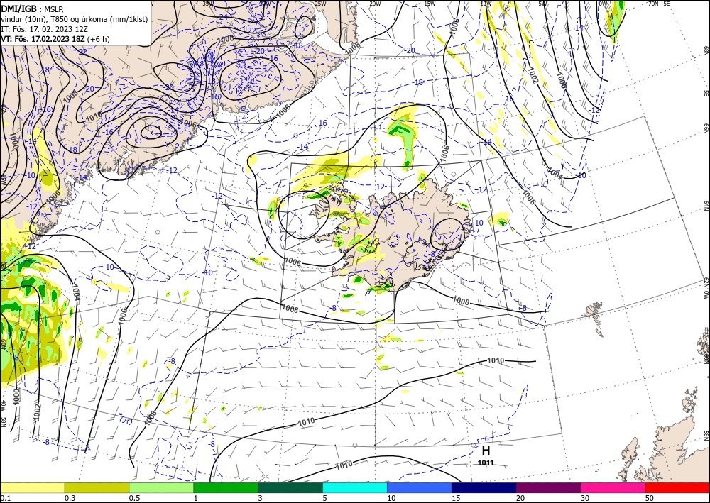The image size is (710, 503).
Task: Click the purple 20–30 legend swatch
Action: (x=548, y=487)
